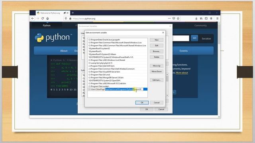Viewport: 255px width, 143px height.
Task: Click the Edit text... button
Action: [157, 80]
